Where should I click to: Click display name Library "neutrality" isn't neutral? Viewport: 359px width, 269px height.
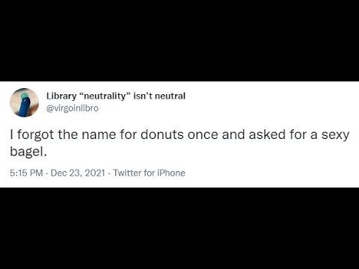click(116, 96)
